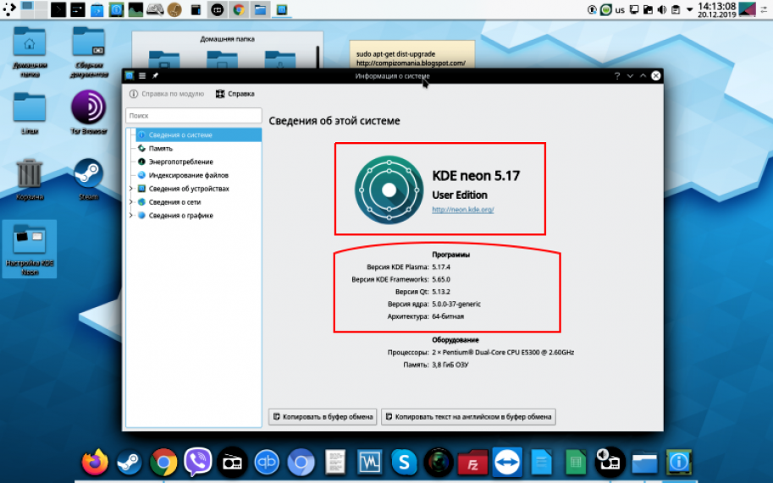Open the http://neon.kde.org/ link
The width and height of the screenshot is (773, 483).
463,209
